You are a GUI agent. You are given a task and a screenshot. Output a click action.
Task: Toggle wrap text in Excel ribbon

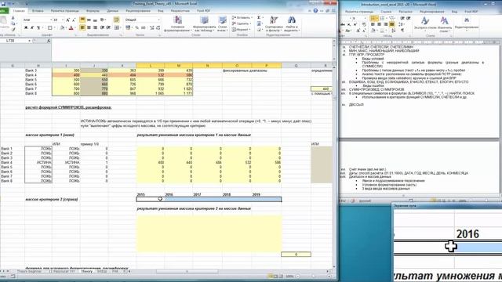117,20
